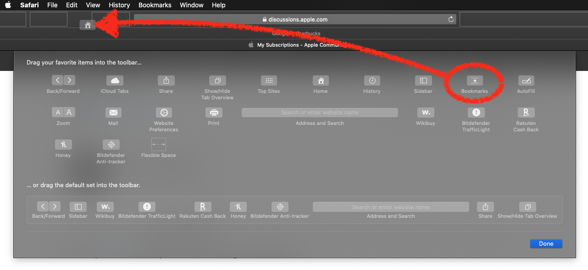
Task: Open the Window menu
Action: (192, 5)
